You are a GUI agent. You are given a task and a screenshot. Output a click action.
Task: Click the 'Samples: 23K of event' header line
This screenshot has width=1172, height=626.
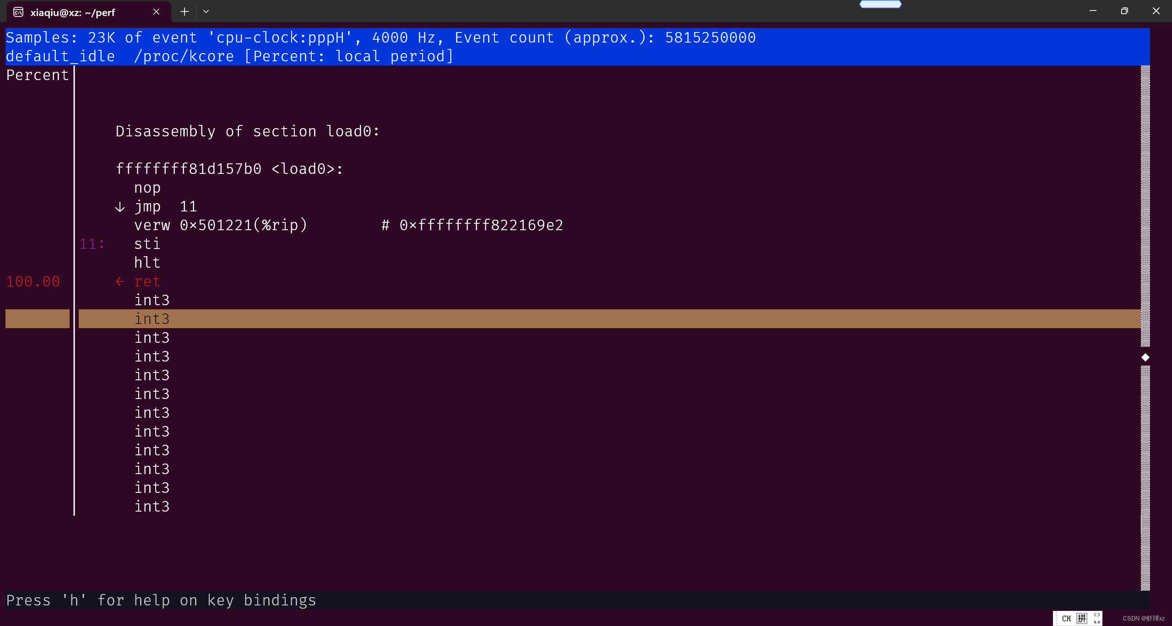click(x=381, y=38)
